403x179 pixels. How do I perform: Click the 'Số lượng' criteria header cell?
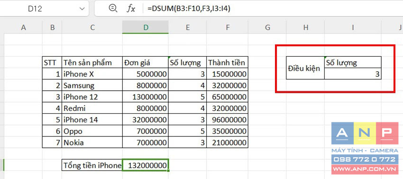click(x=353, y=62)
